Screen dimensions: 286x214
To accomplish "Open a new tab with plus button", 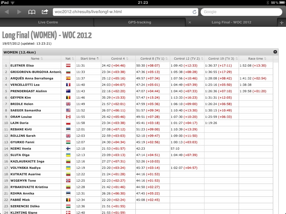I will (x=281, y=23).
